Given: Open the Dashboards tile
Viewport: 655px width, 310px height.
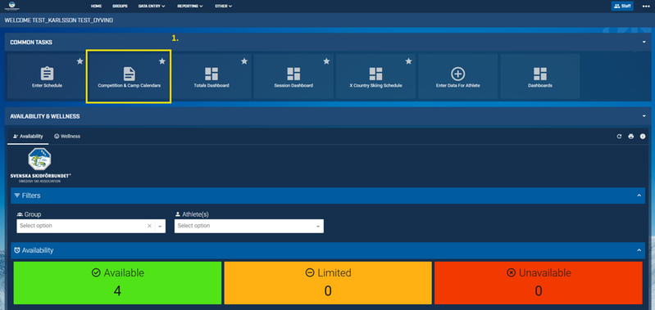Looking at the screenshot, I should pos(539,76).
